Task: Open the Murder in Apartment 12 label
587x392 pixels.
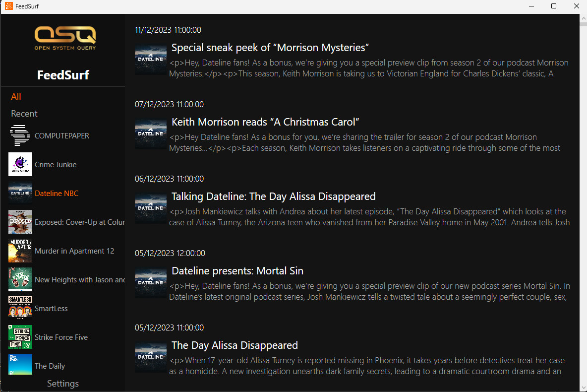Action: 74,251
